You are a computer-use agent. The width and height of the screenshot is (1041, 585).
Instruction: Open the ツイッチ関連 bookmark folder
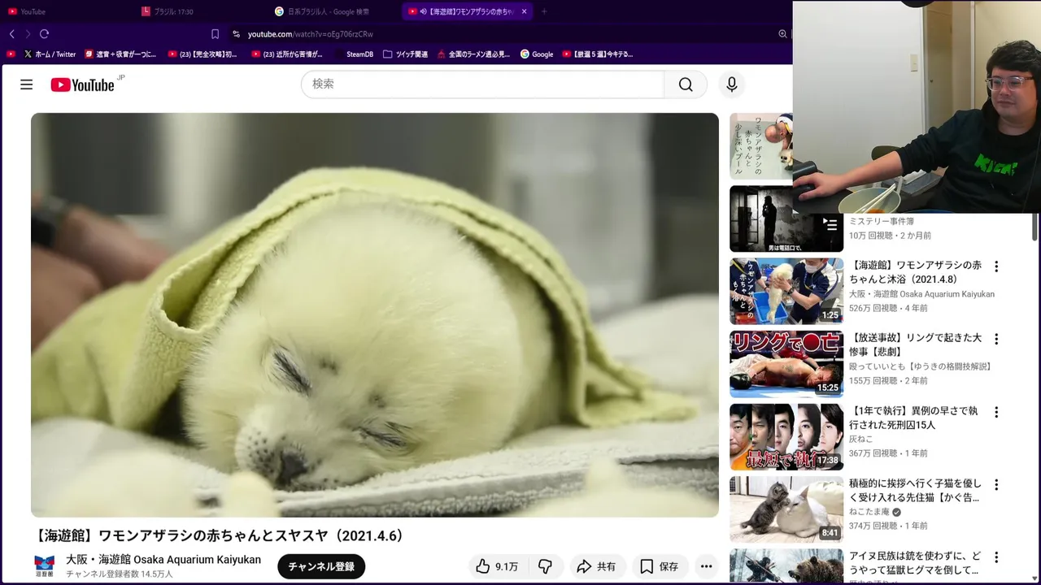(x=405, y=54)
